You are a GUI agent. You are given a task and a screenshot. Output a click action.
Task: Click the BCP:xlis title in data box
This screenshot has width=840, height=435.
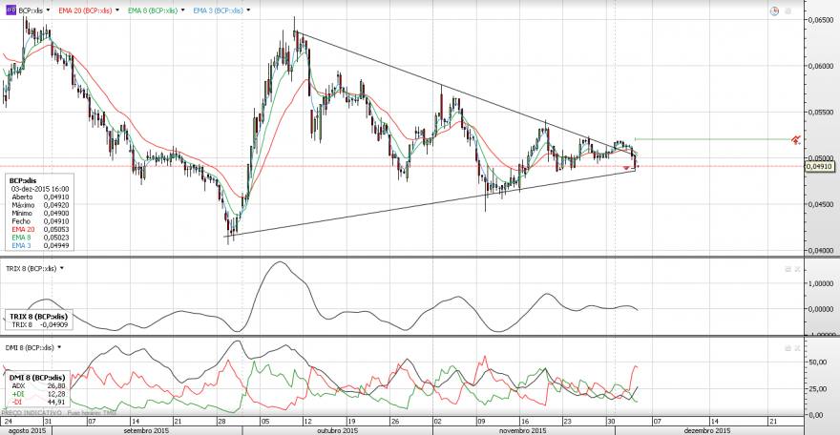[23, 181]
